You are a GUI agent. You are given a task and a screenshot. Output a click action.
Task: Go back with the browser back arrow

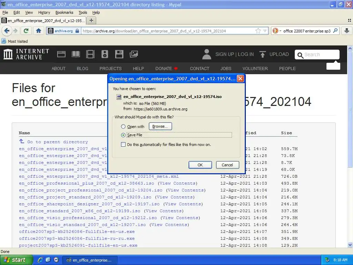tap(7, 31)
